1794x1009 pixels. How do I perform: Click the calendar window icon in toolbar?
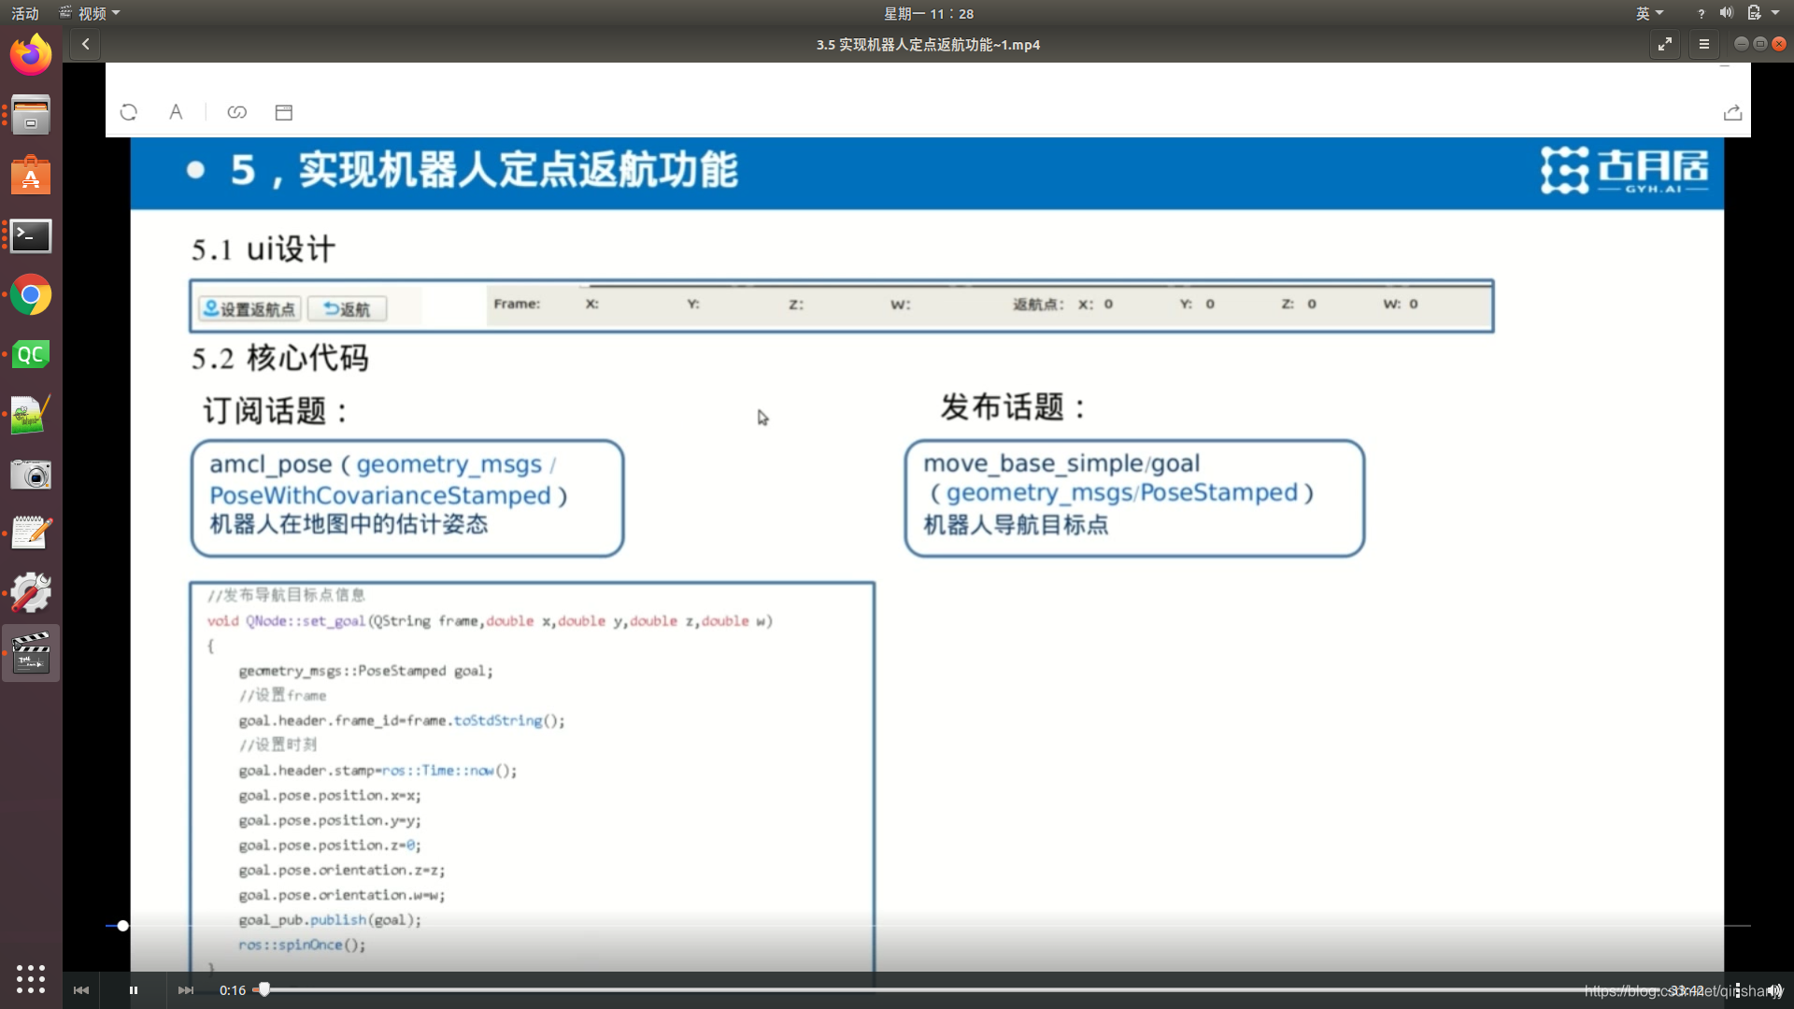tap(284, 112)
